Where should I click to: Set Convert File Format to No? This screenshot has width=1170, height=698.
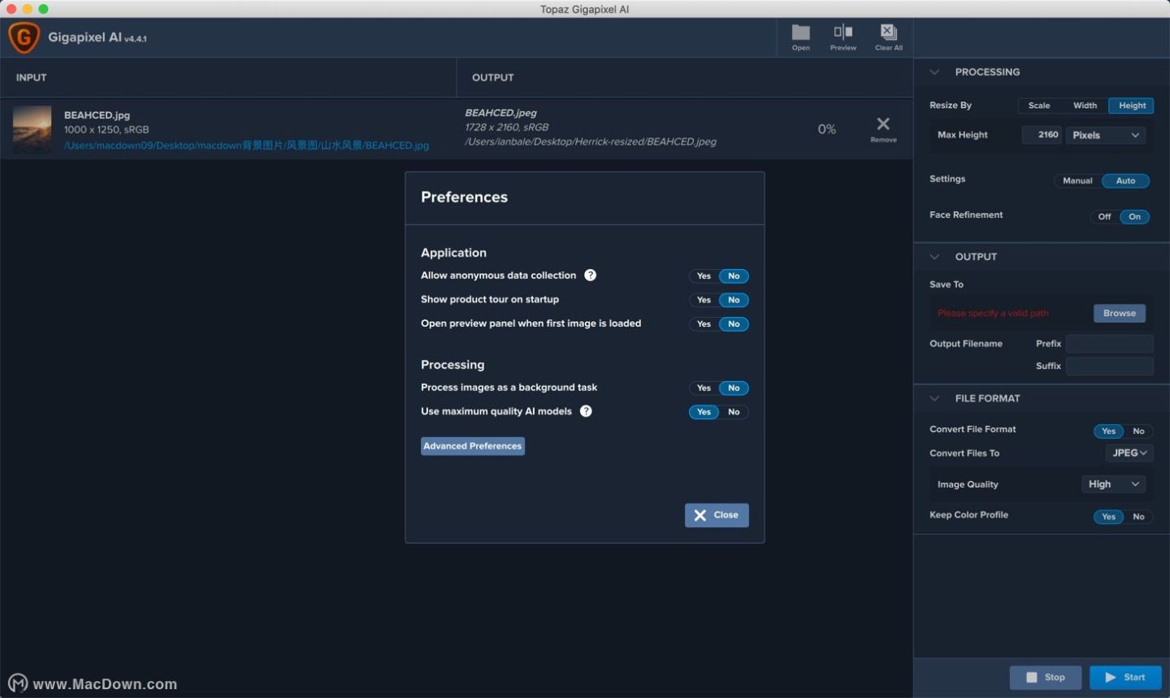pos(1138,431)
